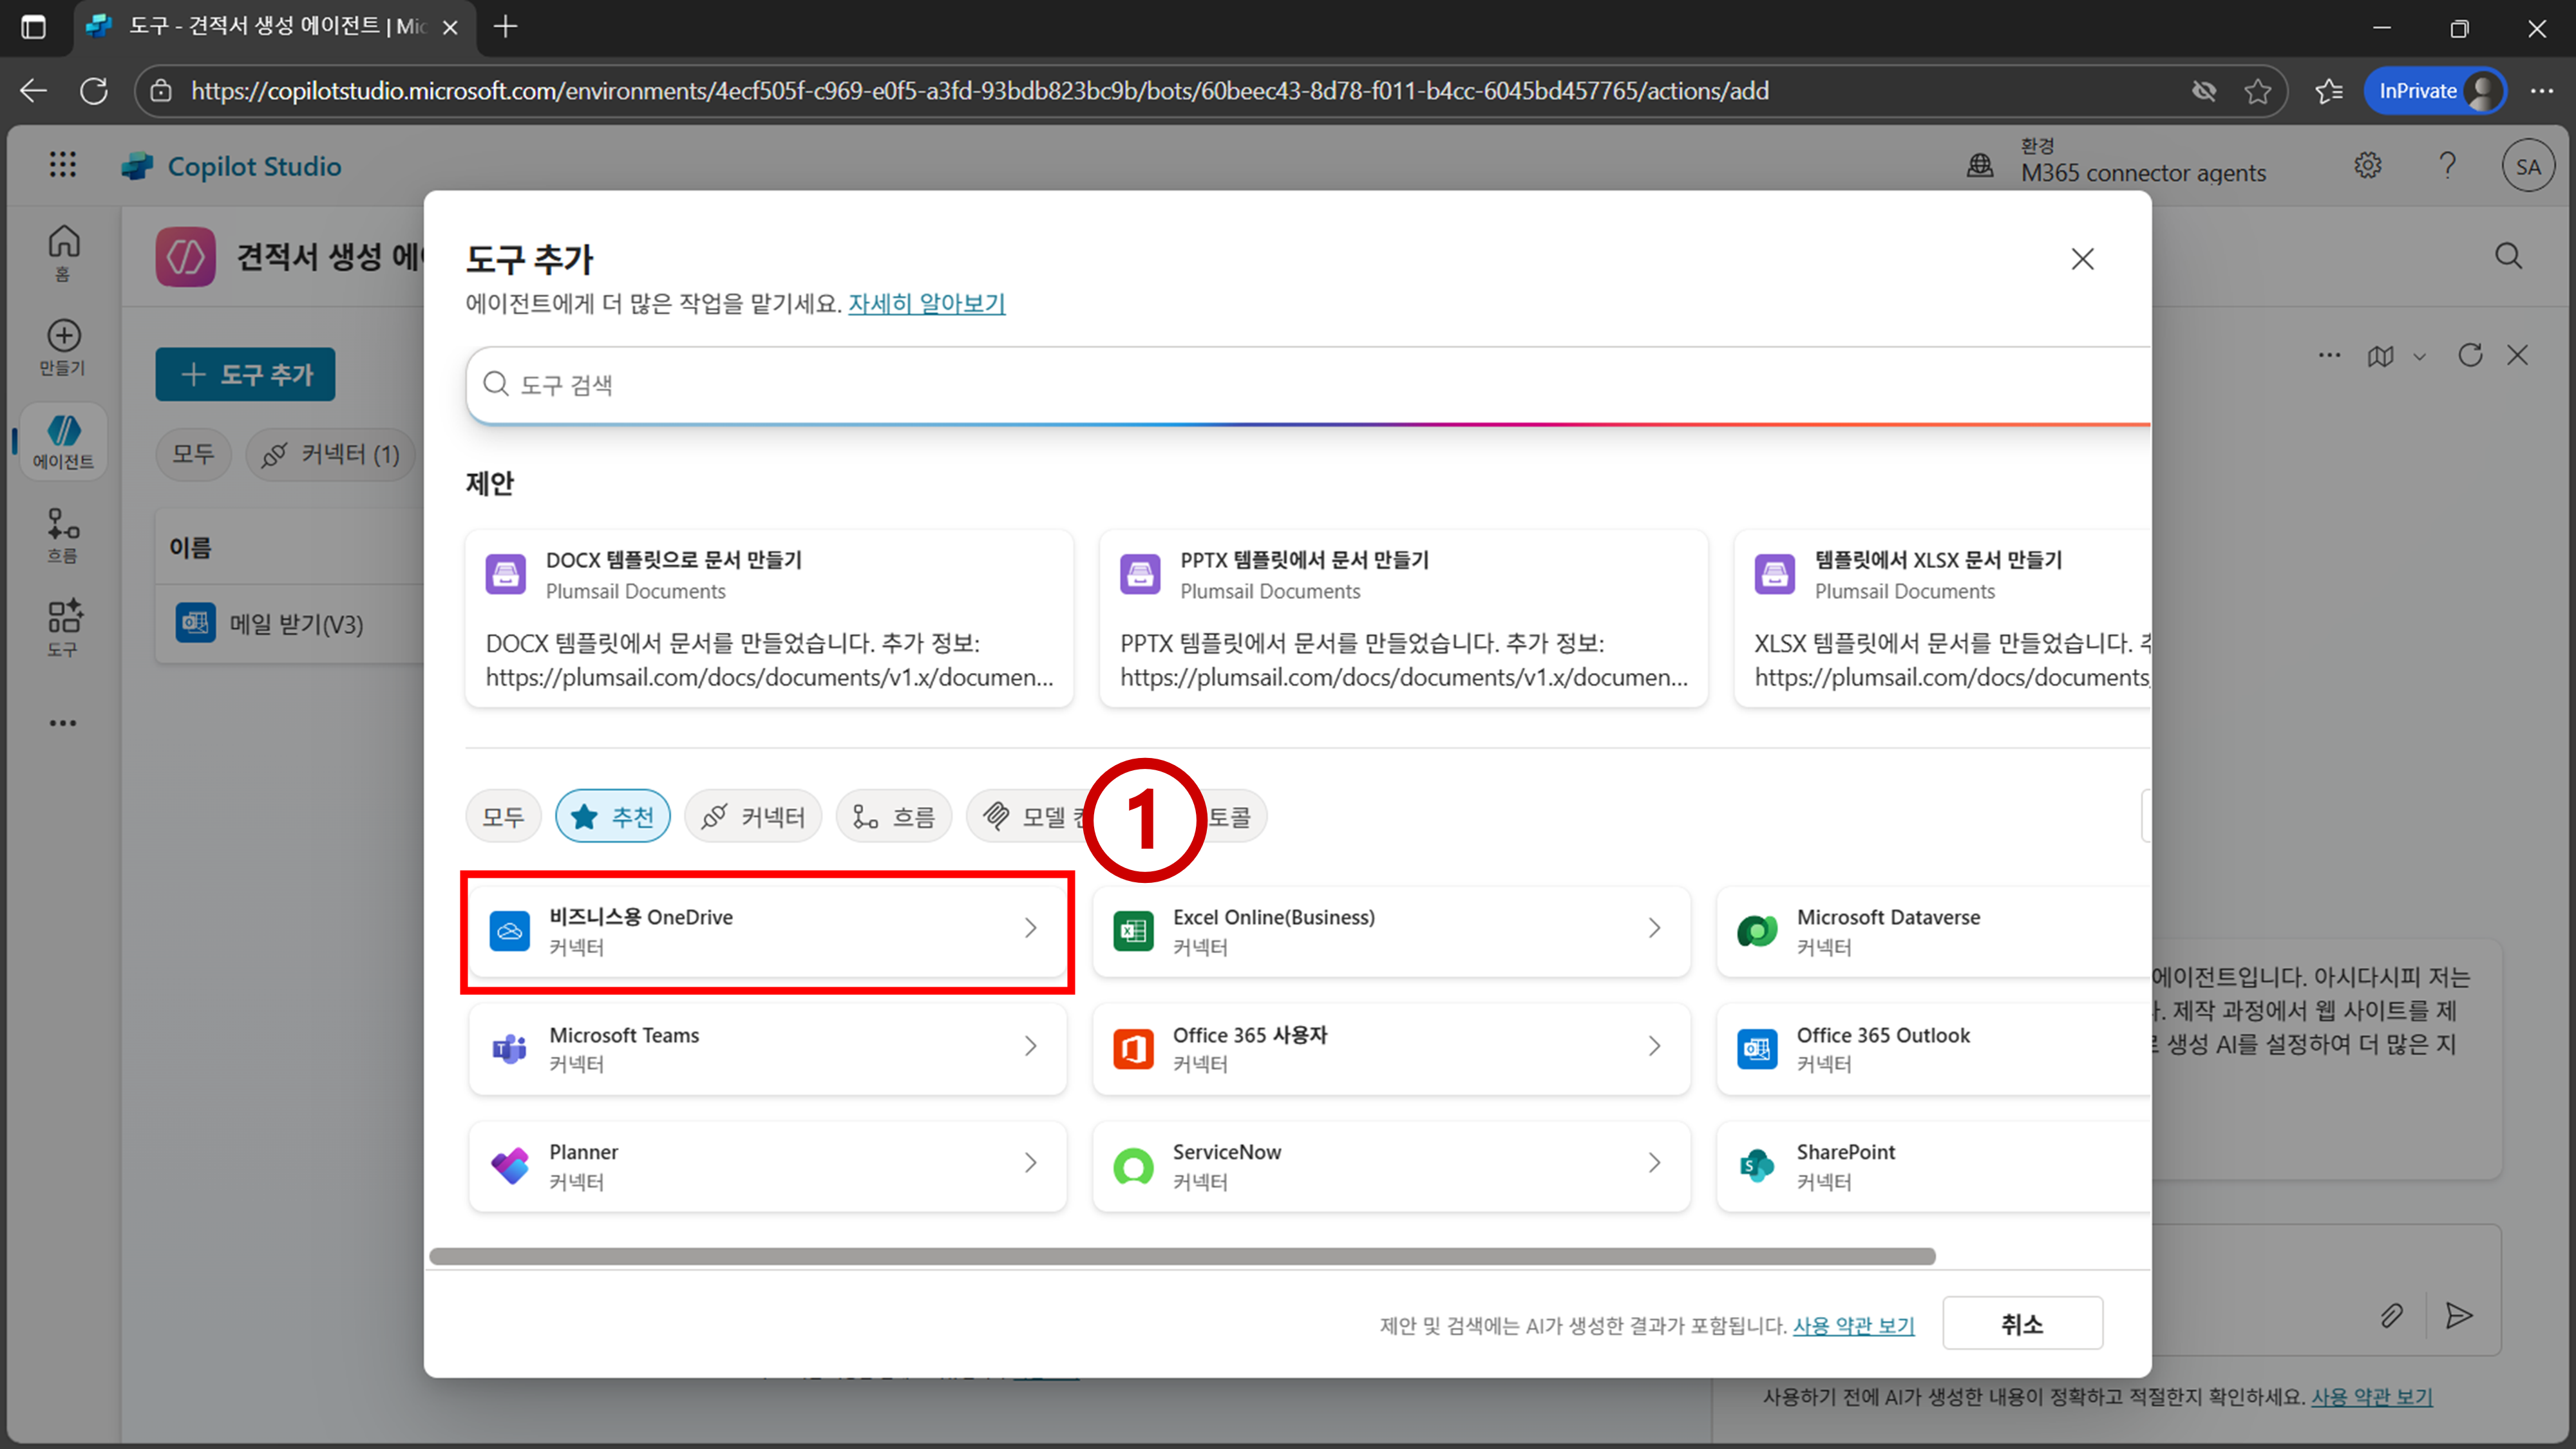Click the Office 365 Outlook icon
This screenshot has width=2576, height=1449.
[x=1756, y=1048]
